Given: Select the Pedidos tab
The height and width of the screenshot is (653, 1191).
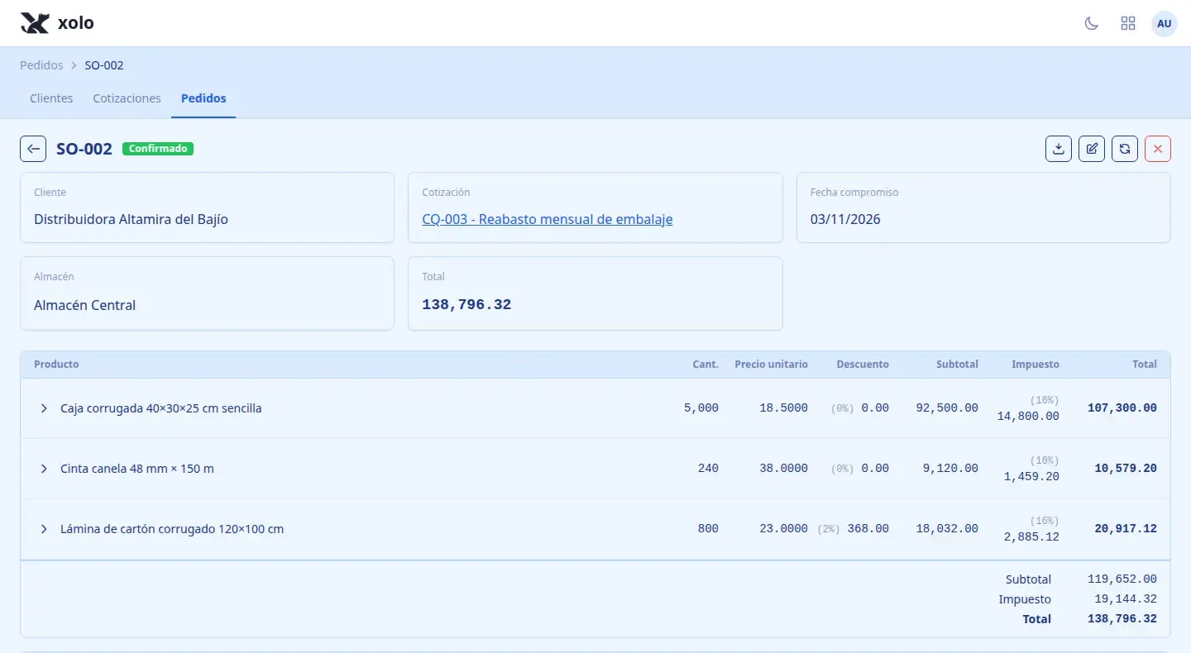Looking at the screenshot, I should 203,98.
